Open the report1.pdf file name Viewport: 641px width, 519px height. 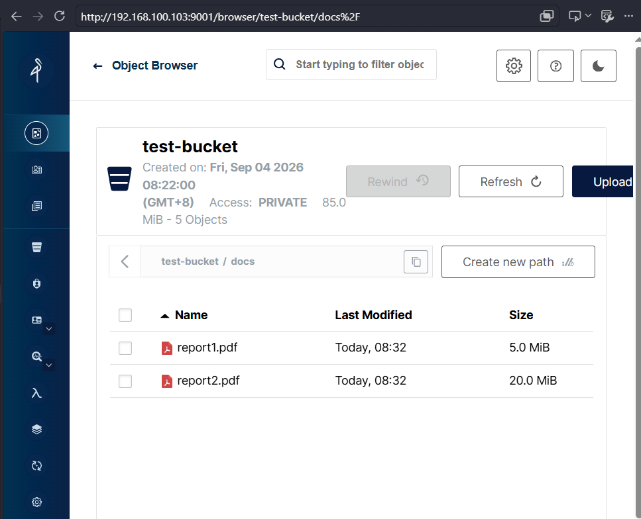tap(207, 348)
